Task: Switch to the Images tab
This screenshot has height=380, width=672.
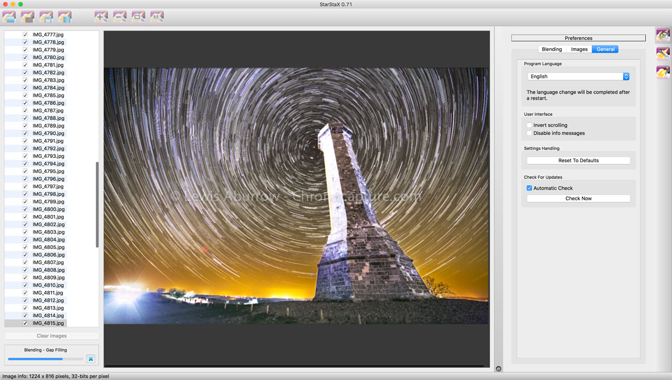Action: click(x=579, y=49)
